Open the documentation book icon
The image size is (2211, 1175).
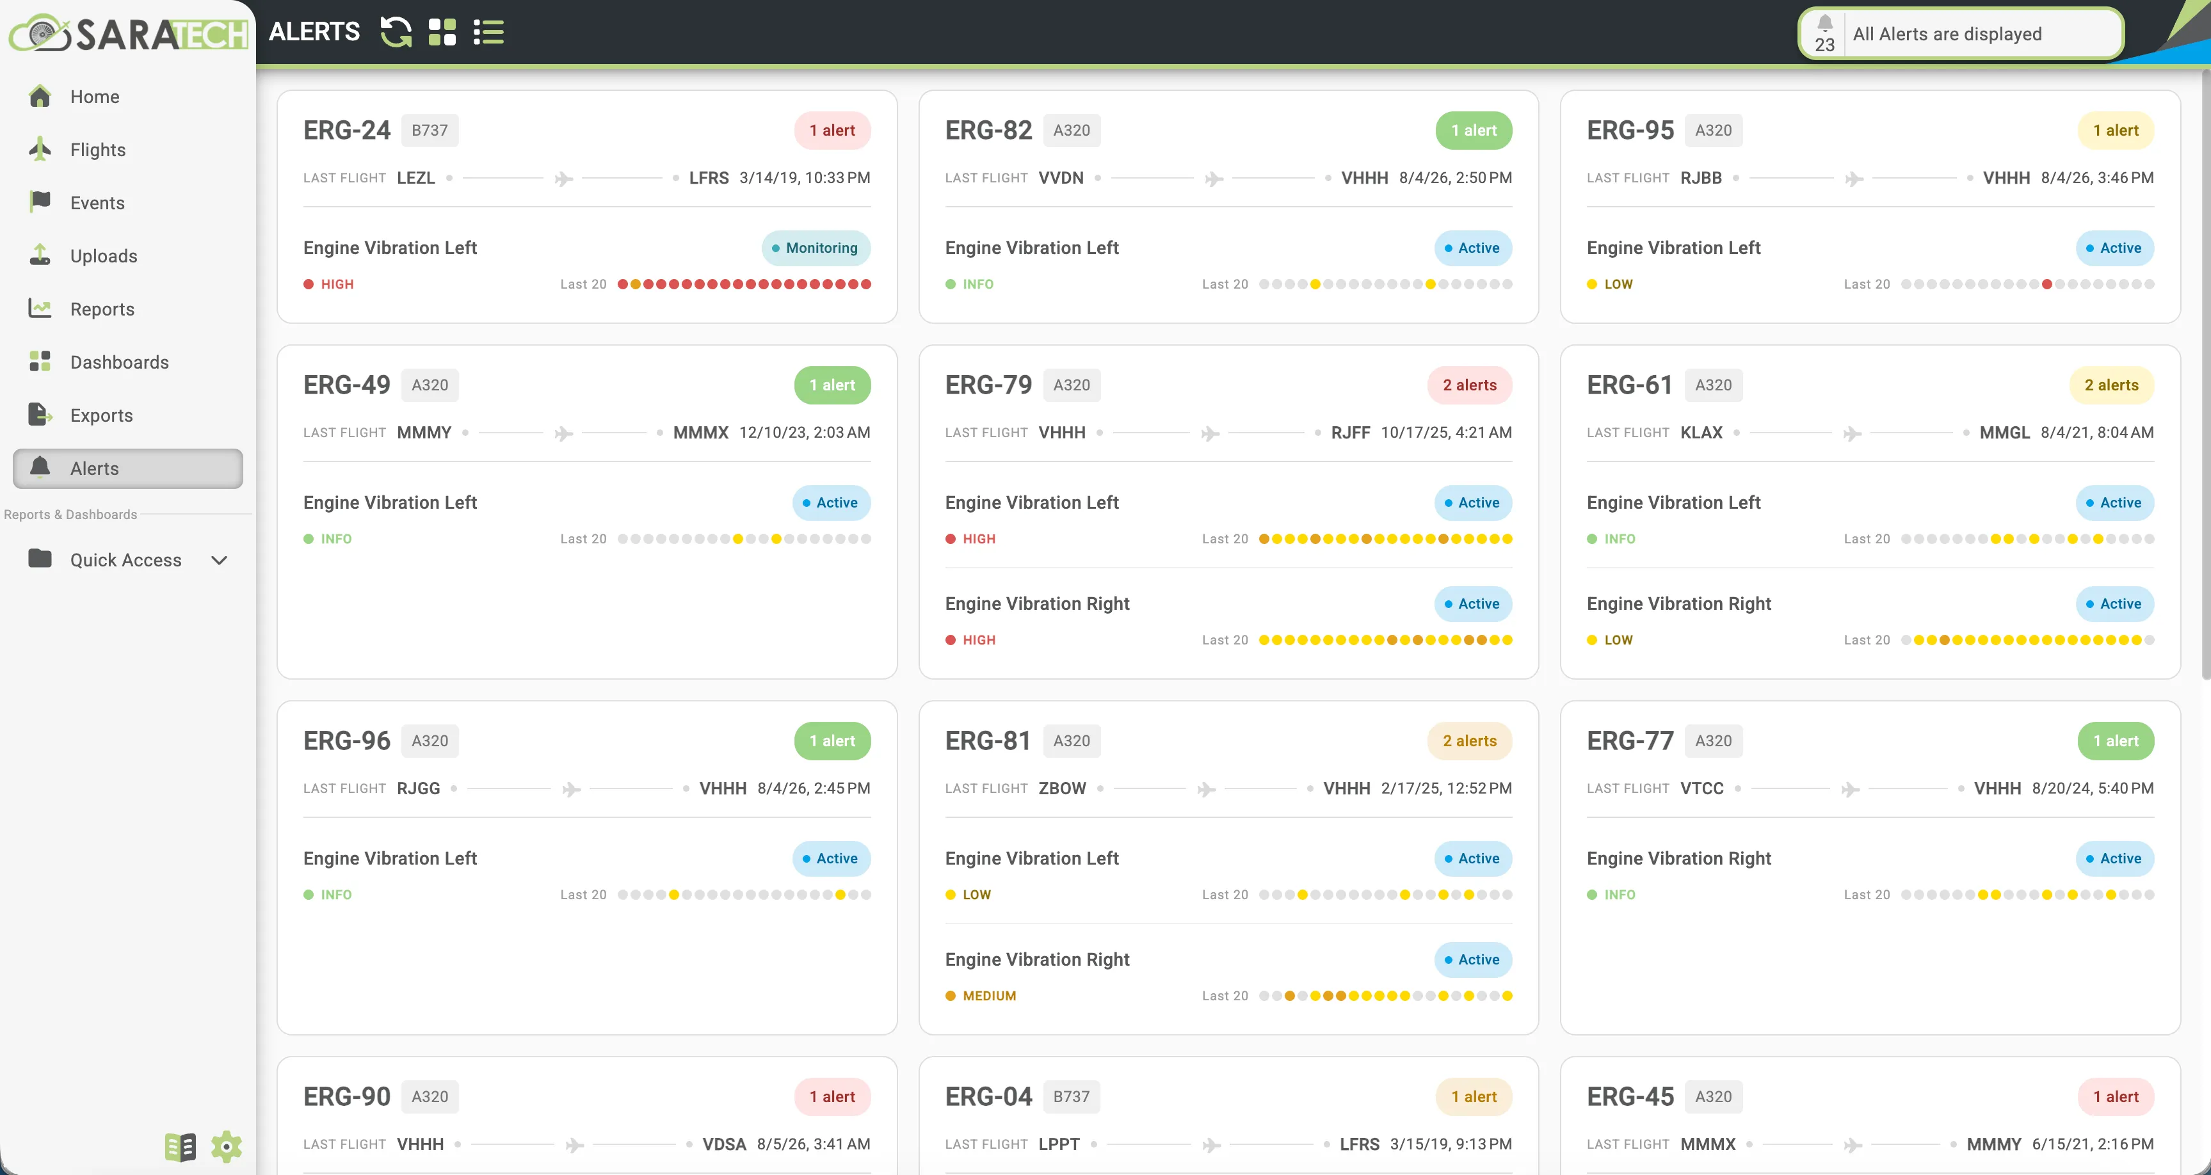point(181,1147)
